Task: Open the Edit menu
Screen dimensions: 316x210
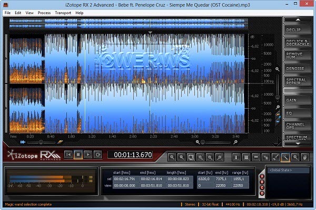Action: pyautogui.click(x=18, y=13)
